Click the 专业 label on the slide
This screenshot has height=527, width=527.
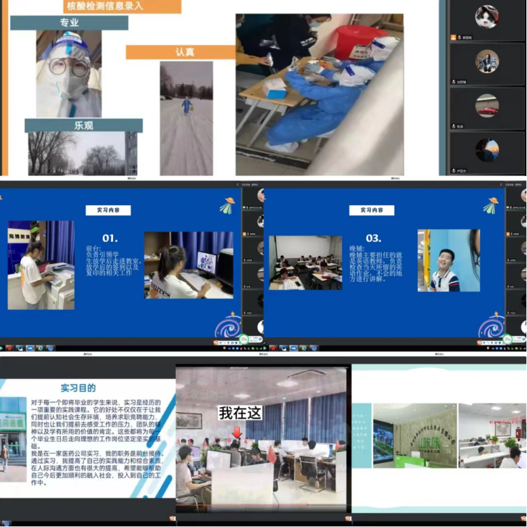tap(69, 23)
